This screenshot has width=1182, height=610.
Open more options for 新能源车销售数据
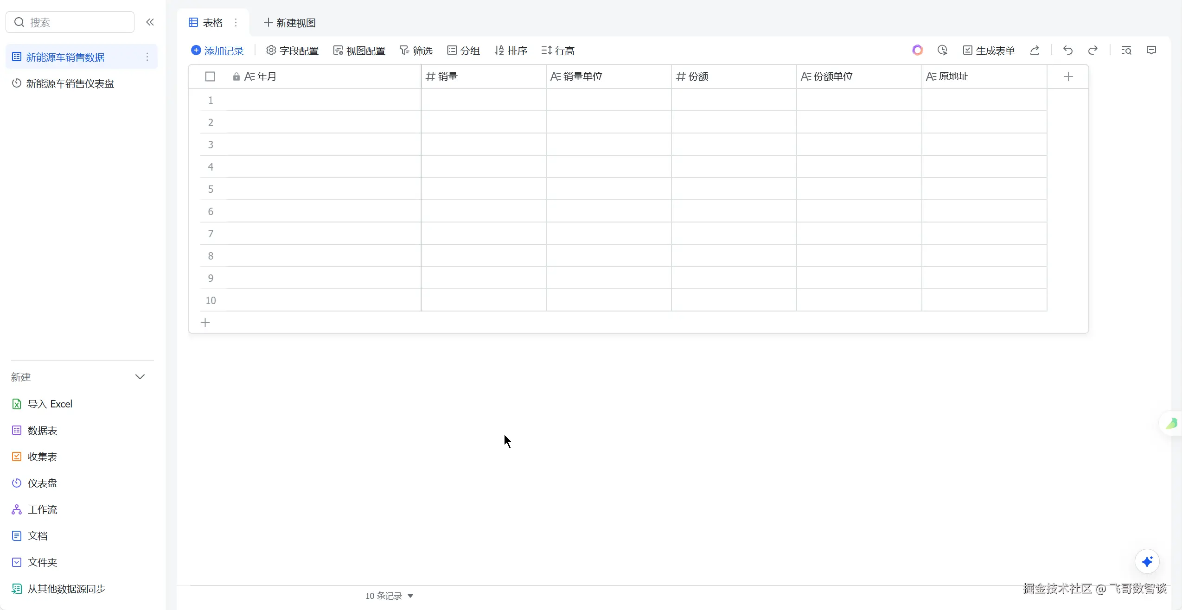click(x=147, y=57)
